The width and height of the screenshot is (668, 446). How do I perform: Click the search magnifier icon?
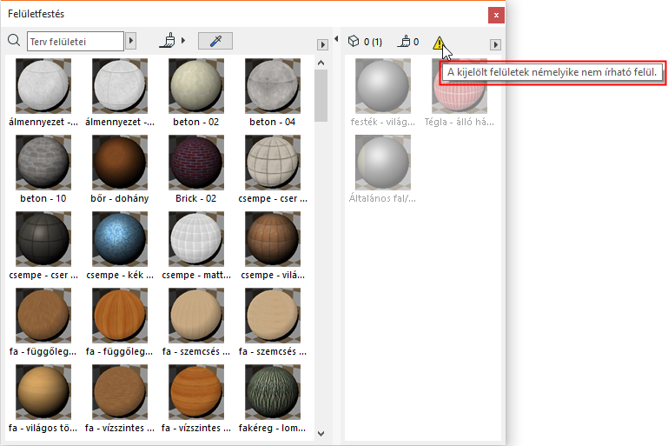pyautogui.click(x=13, y=40)
